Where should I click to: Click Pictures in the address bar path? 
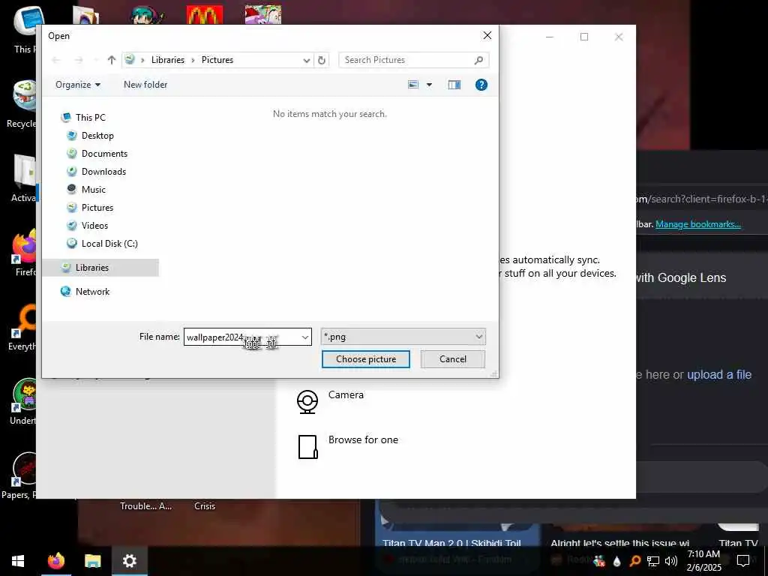pyautogui.click(x=217, y=60)
